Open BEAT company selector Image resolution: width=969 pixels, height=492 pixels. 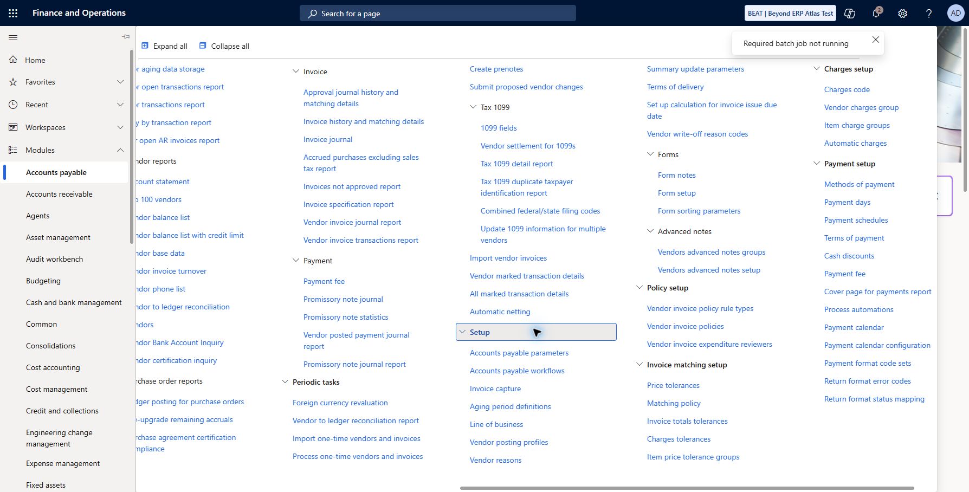click(791, 14)
